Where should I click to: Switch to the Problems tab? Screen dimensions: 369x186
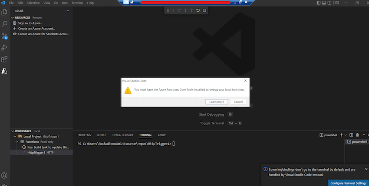84,135
